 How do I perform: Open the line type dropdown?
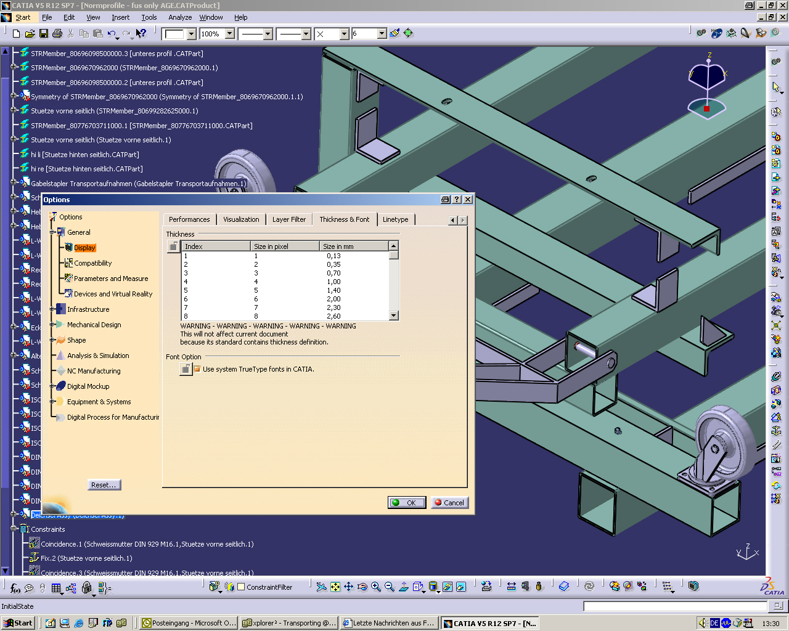point(306,34)
